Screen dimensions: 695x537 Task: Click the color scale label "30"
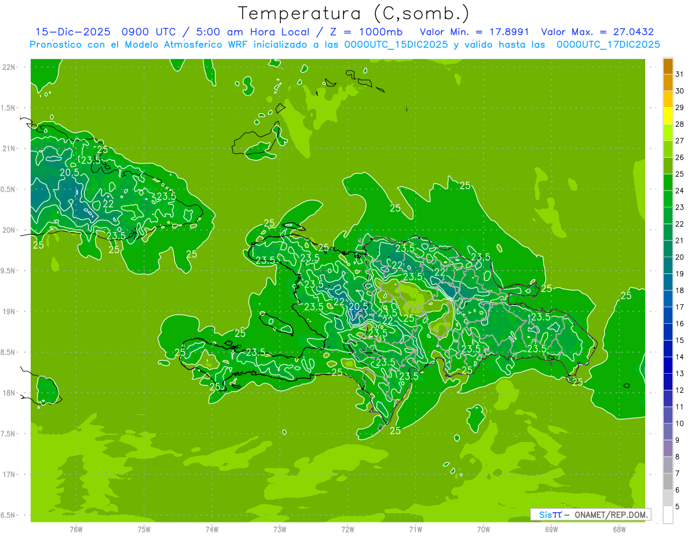click(679, 91)
